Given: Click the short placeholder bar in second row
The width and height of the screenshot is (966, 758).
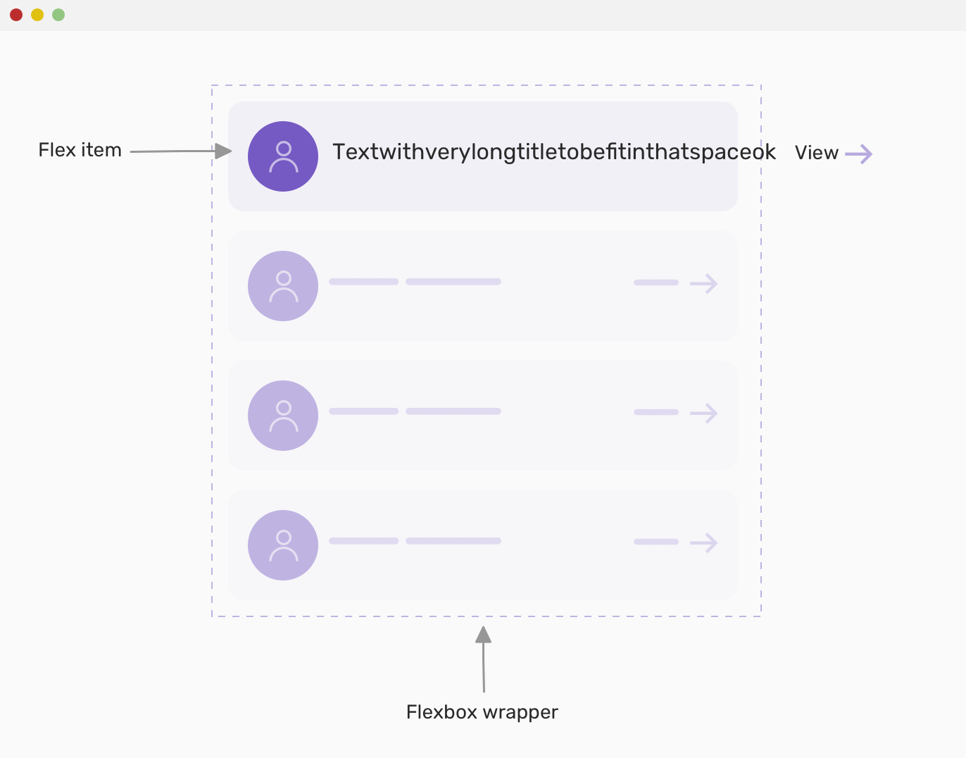Looking at the screenshot, I should point(656,282).
